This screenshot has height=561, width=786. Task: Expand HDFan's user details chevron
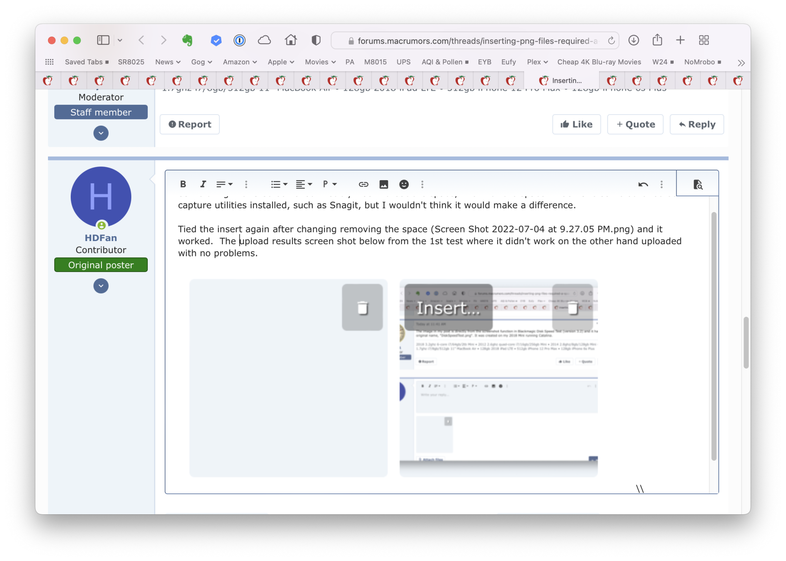(x=101, y=286)
